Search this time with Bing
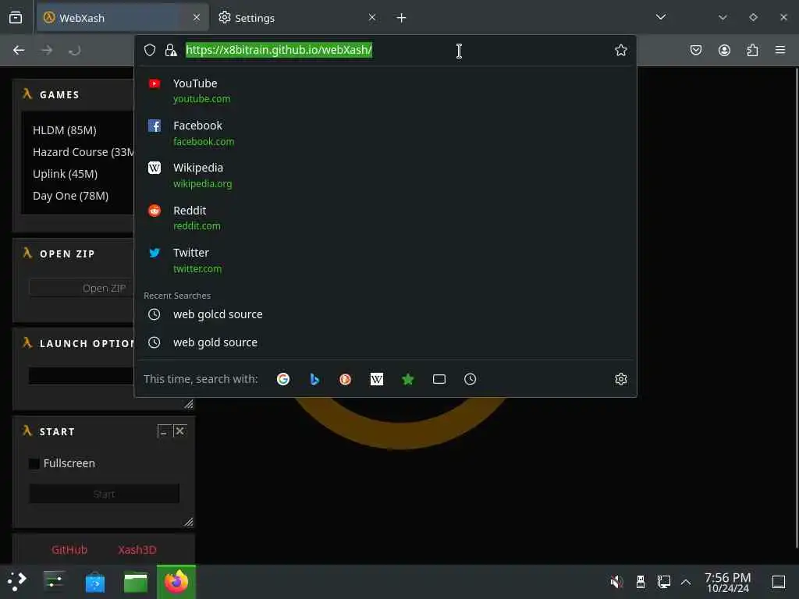799x599 pixels. 314,379
